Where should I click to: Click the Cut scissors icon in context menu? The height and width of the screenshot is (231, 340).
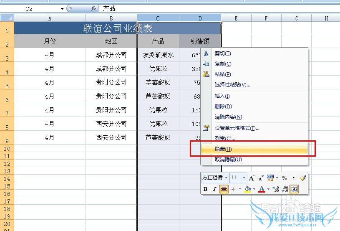[x=206, y=53]
